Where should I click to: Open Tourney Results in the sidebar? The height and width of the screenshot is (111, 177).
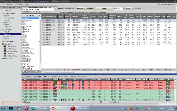[7, 32]
